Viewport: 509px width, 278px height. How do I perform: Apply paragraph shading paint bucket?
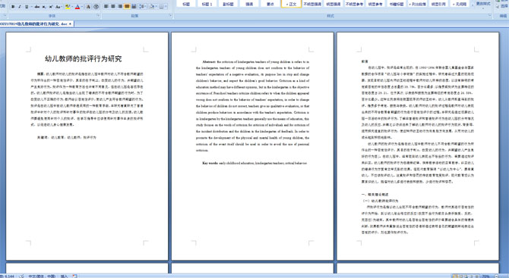pyautogui.click(x=151, y=7)
